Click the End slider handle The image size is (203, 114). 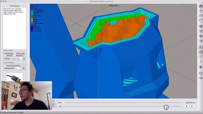pyautogui.click(x=166, y=106)
